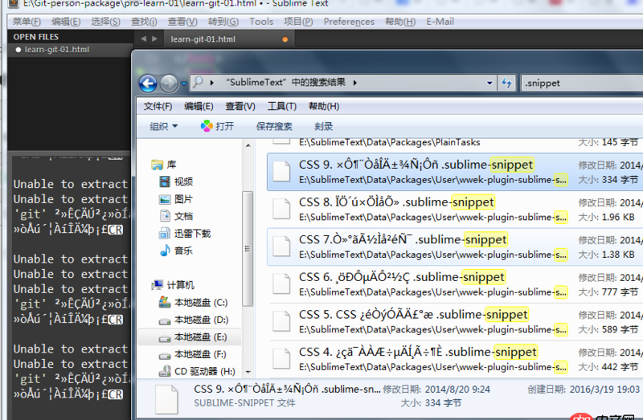Viewport: 643px width, 420px height.
Task: Click the 保存搜索 toolbar button
Action: pyautogui.click(x=274, y=126)
